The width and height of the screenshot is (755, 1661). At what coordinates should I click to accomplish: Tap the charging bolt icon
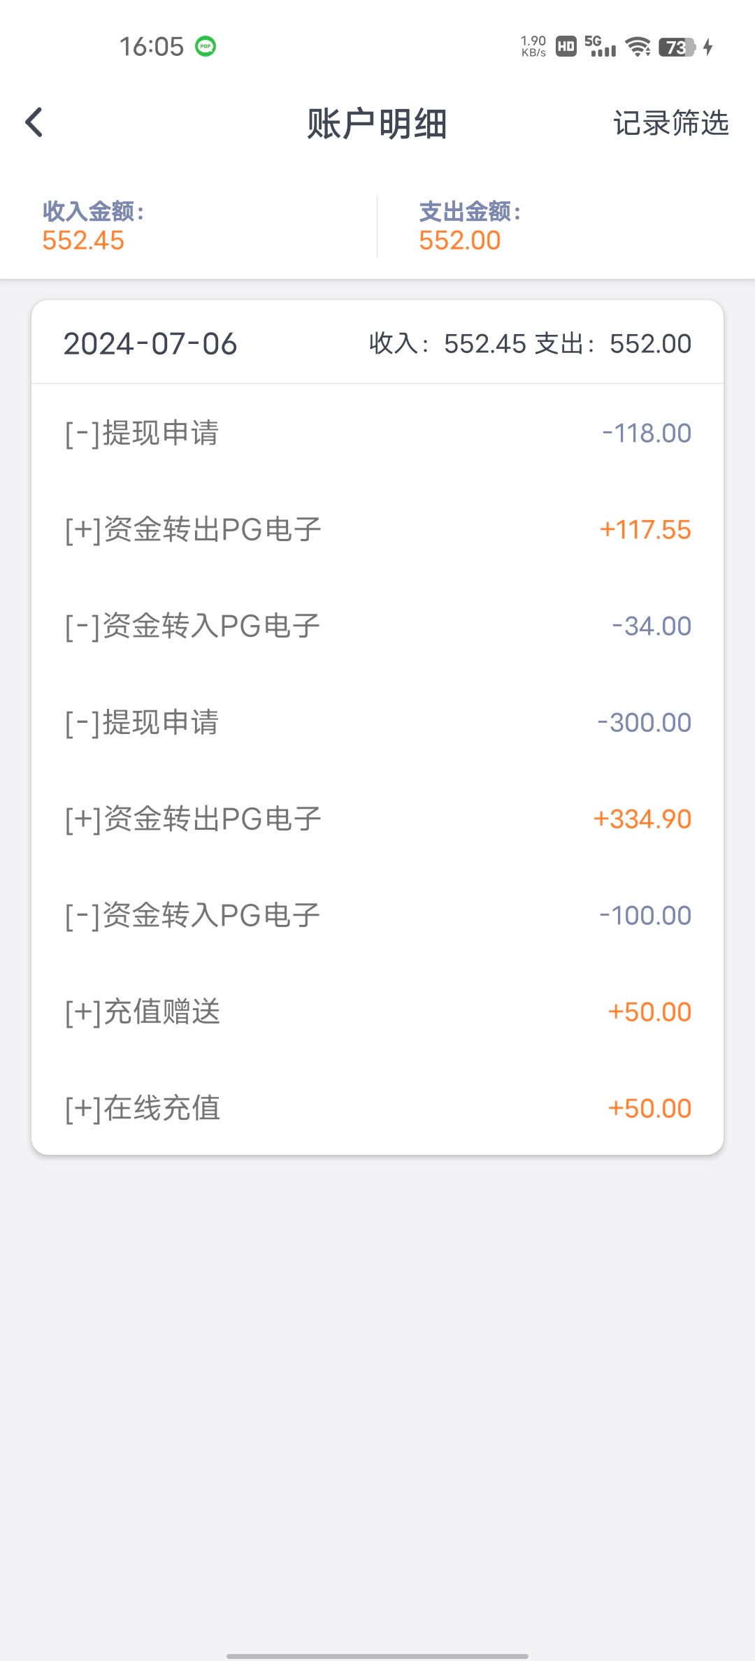[708, 47]
